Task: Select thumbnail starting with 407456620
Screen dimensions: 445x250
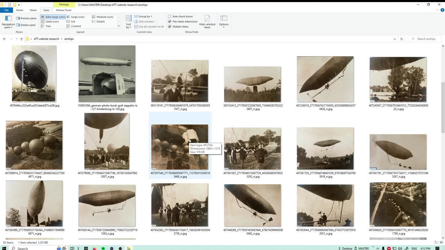Action: point(398,205)
